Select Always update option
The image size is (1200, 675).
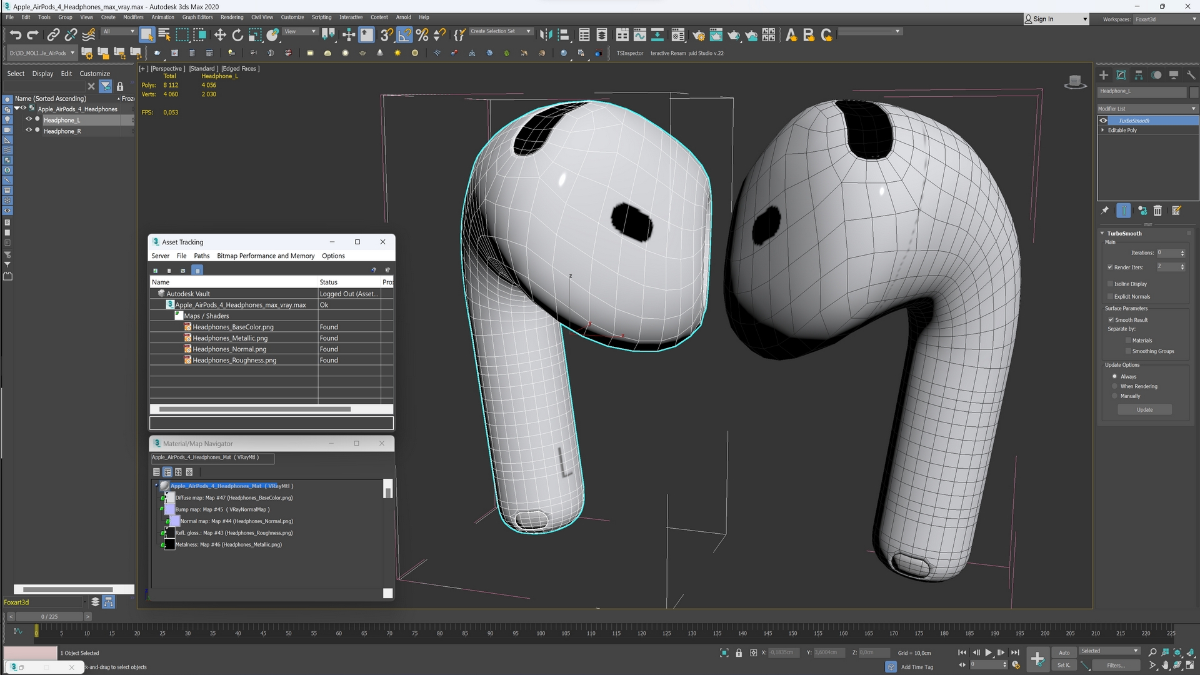click(x=1114, y=377)
